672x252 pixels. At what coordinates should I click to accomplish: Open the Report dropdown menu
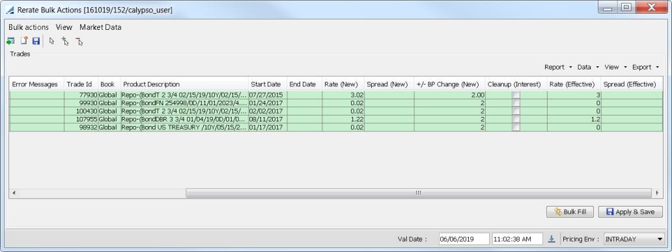click(558, 67)
